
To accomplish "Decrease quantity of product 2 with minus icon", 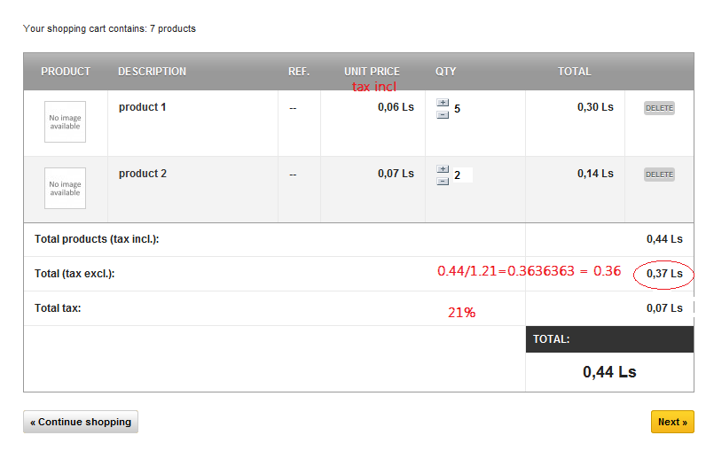I will [443, 181].
